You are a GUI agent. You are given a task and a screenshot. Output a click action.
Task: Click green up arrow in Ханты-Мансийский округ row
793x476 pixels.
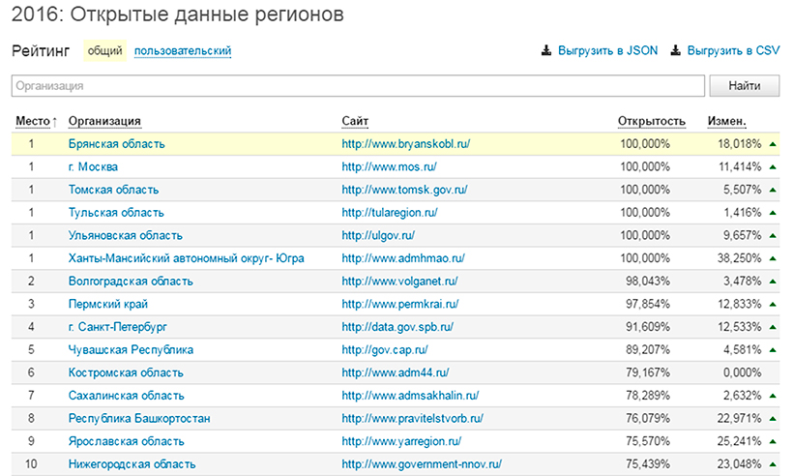point(773,259)
